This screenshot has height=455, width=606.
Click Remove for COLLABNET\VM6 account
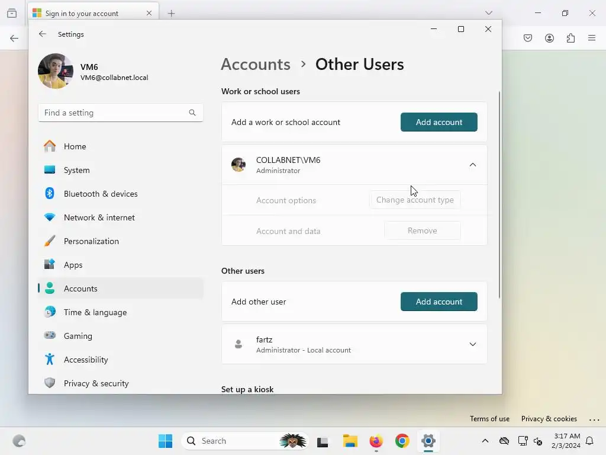tap(422, 230)
